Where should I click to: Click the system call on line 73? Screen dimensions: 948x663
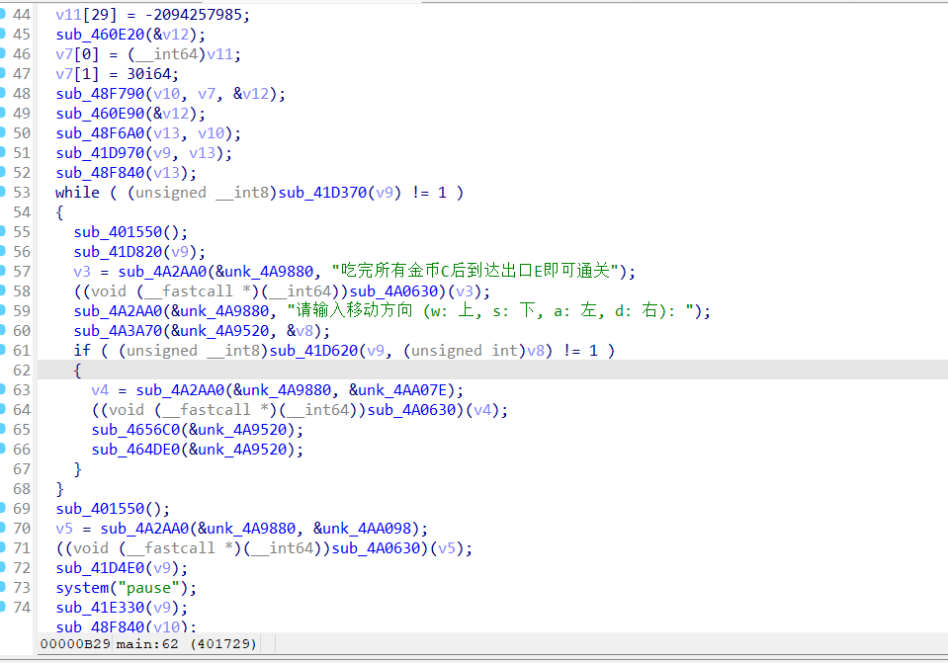click(x=82, y=588)
